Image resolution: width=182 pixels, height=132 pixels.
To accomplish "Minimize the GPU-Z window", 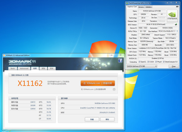I will (167, 3).
